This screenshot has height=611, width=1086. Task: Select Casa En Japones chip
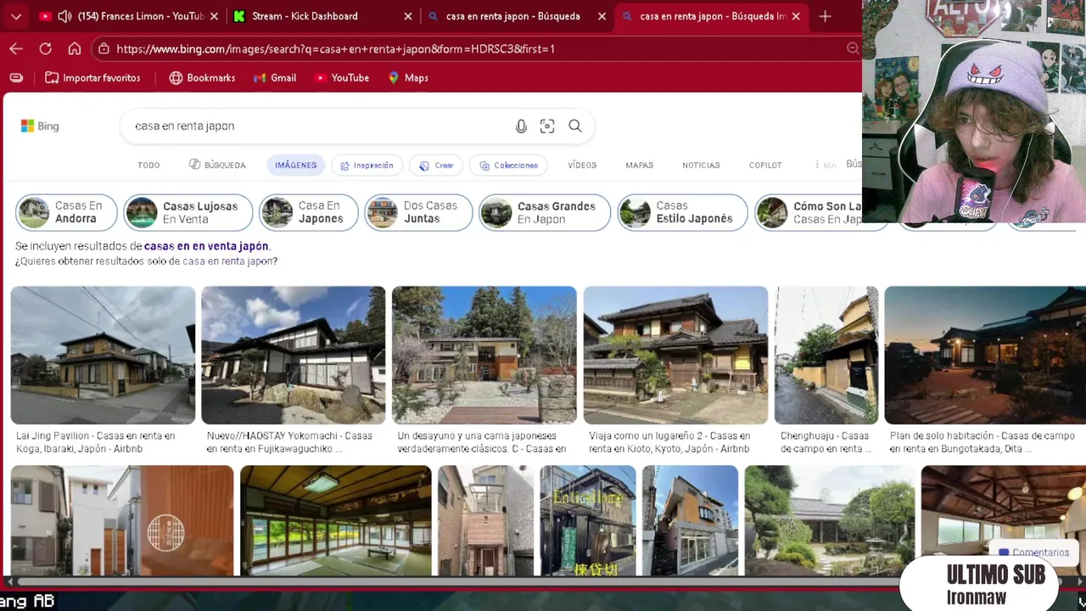coord(308,212)
